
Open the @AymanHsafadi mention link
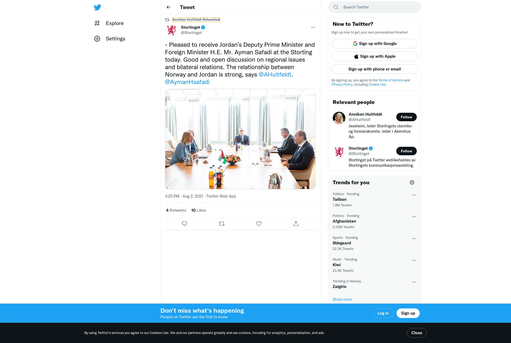pyautogui.click(x=187, y=82)
